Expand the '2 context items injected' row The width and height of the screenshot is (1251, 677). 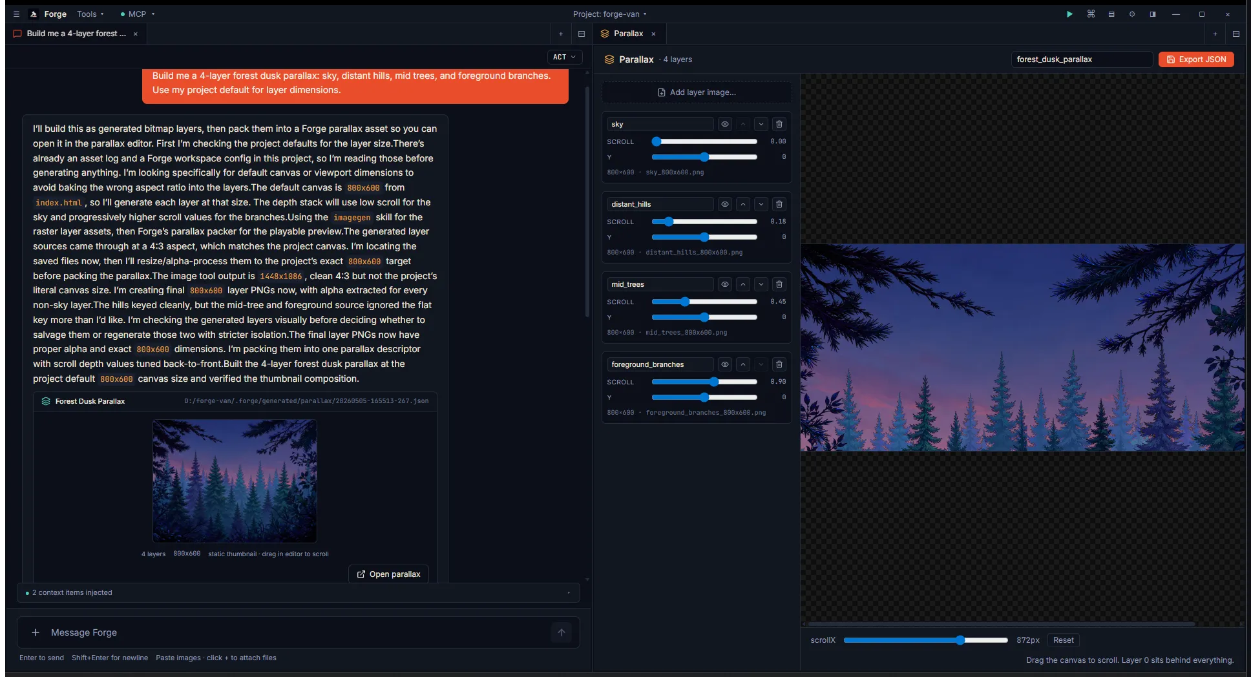pyautogui.click(x=298, y=592)
